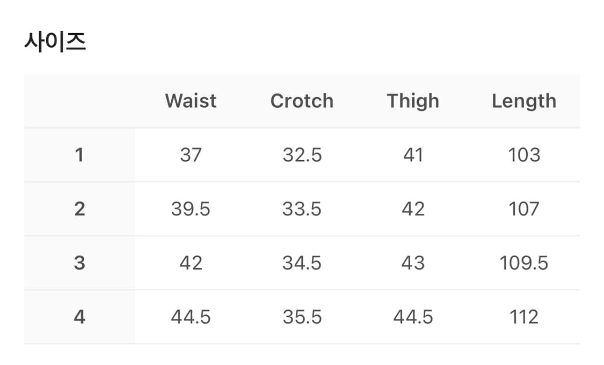604x365 pixels.
Task: Click the waist value 37
Action: click(x=191, y=155)
